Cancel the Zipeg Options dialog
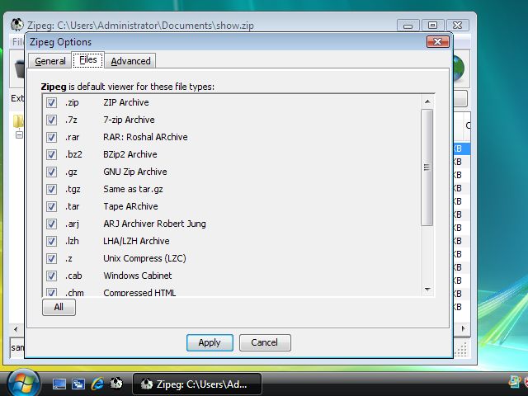The width and height of the screenshot is (528, 396). click(265, 342)
